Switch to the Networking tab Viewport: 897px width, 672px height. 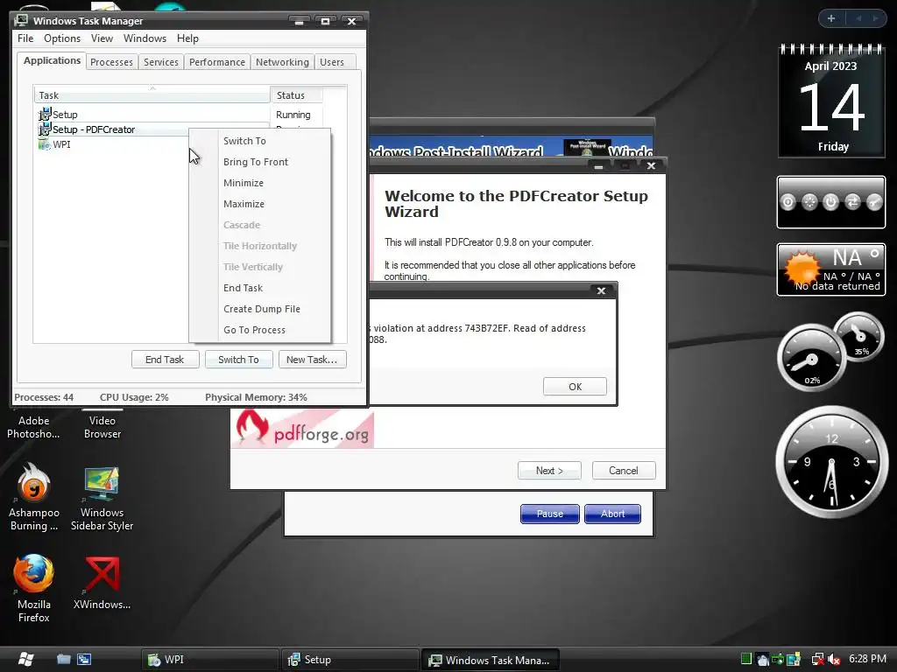point(282,62)
